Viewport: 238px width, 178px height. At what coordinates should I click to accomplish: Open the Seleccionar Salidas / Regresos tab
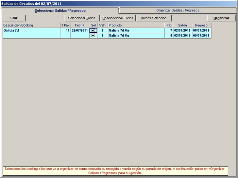pos(60,11)
